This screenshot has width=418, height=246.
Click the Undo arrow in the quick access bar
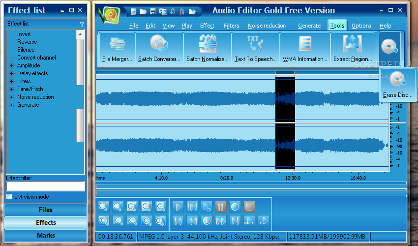point(173,11)
